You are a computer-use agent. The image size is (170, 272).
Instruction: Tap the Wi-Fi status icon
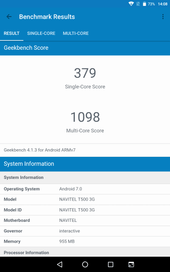pos(131,4)
